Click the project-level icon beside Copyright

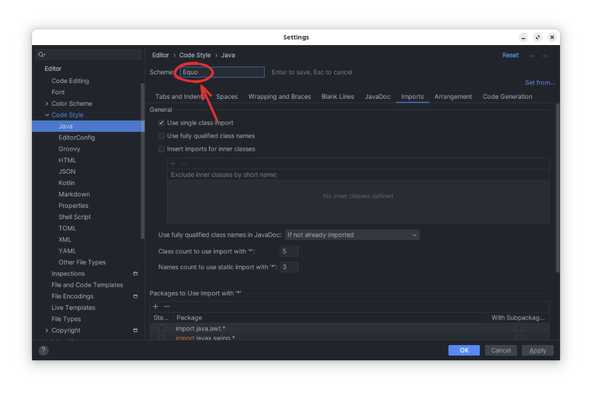pyautogui.click(x=135, y=330)
